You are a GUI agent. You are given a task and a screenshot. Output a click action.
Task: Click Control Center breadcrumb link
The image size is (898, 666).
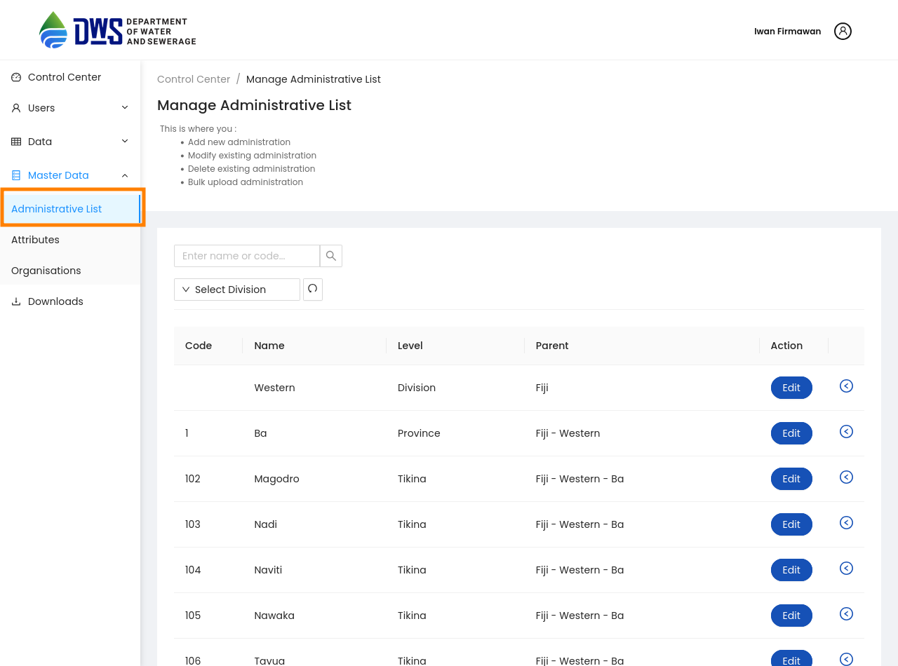tap(194, 79)
